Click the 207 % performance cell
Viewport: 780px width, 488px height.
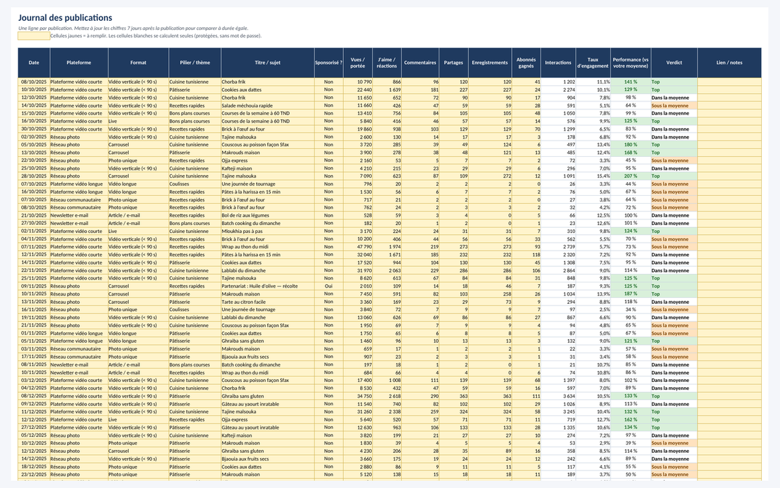(631, 176)
